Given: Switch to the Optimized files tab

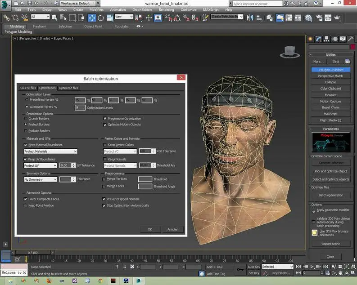Looking at the screenshot, I should (x=68, y=88).
